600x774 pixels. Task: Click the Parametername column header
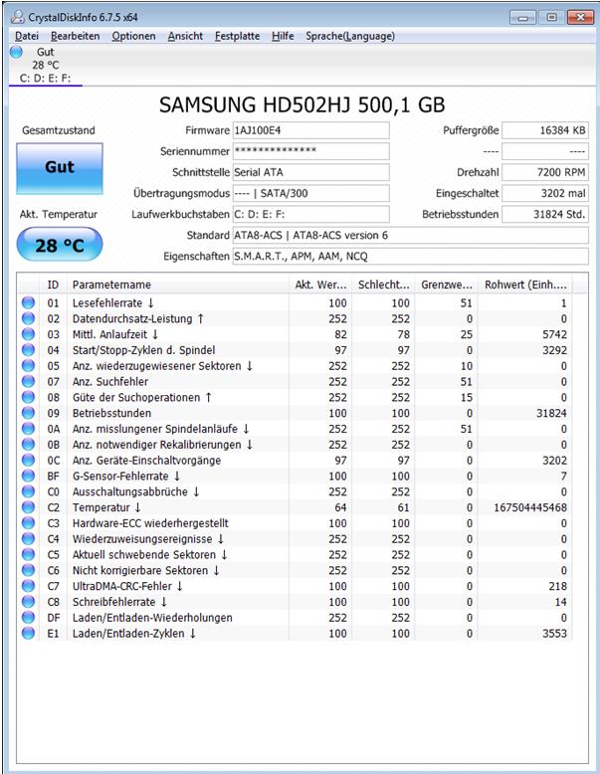[178, 285]
